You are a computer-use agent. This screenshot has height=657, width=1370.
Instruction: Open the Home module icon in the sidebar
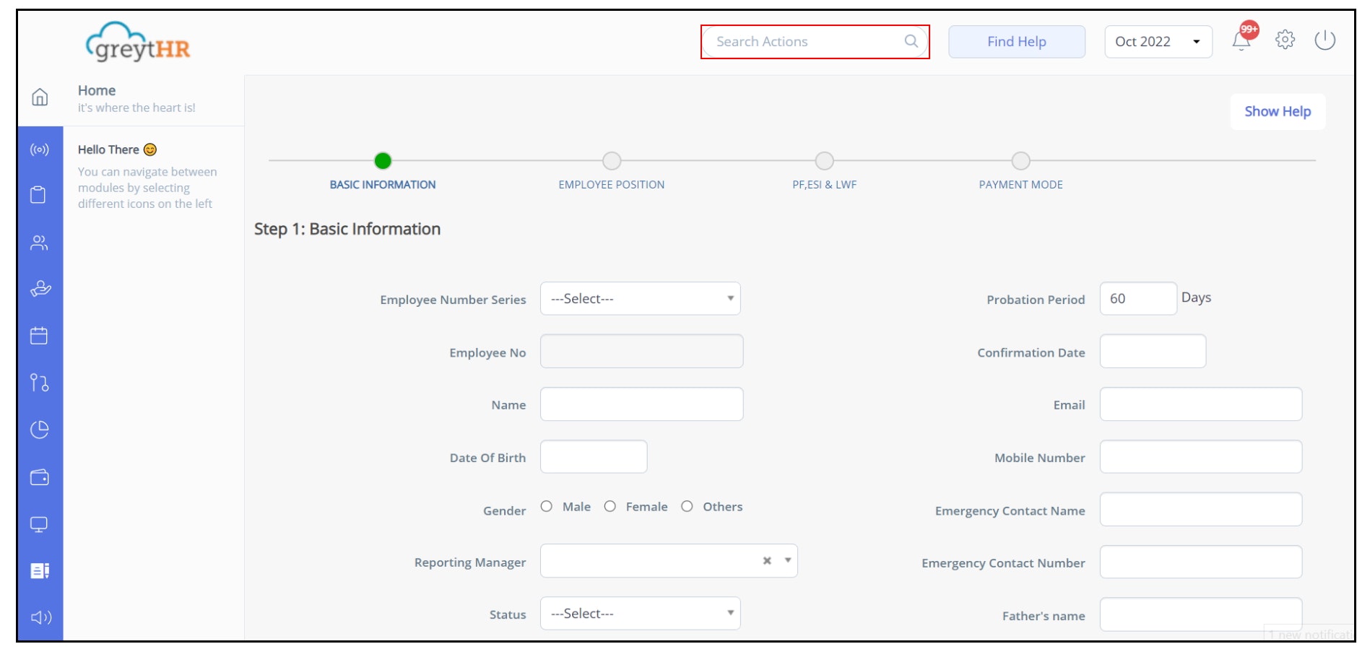(x=40, y=97)
